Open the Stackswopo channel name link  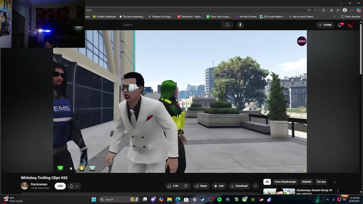pyautogui.click(x=39, y=184)
